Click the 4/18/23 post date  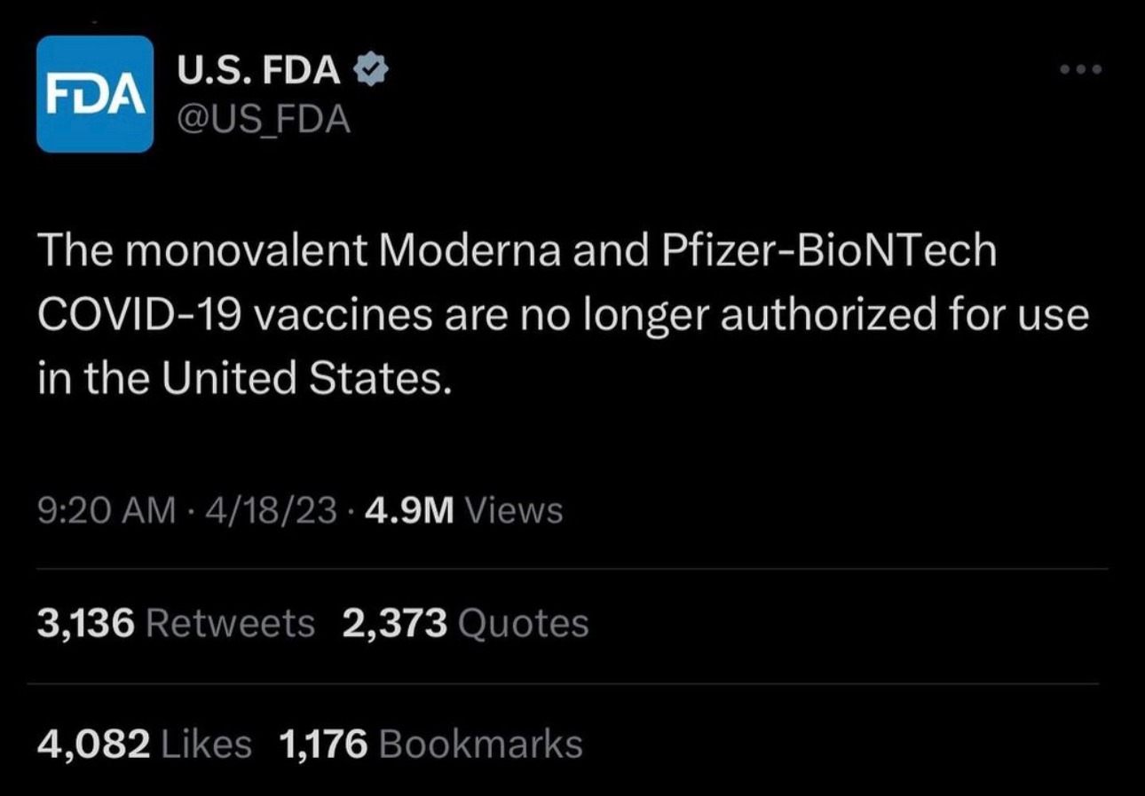(269, 510)
